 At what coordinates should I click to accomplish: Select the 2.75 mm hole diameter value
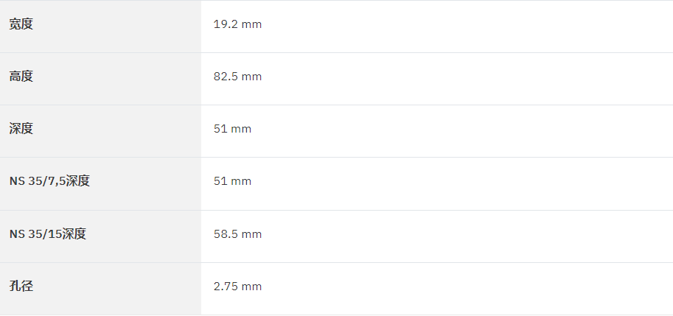click(237, 287)
